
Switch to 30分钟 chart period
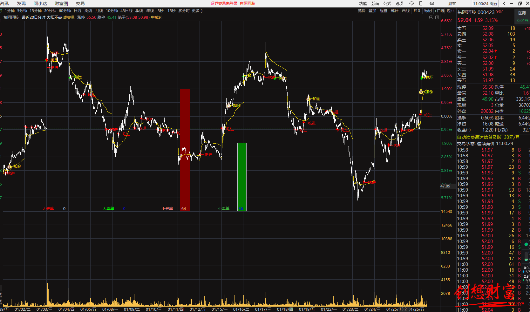[50, 11]
